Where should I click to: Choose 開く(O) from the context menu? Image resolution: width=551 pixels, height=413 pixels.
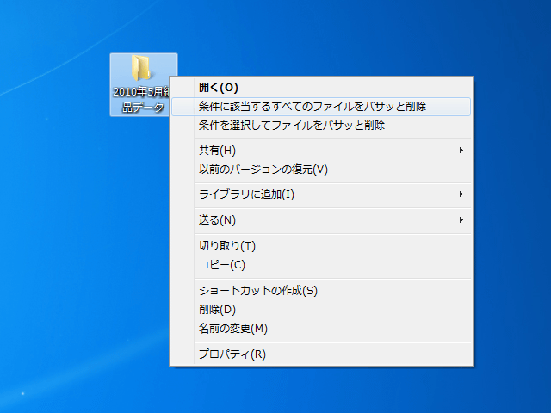(x=321, y=87)
